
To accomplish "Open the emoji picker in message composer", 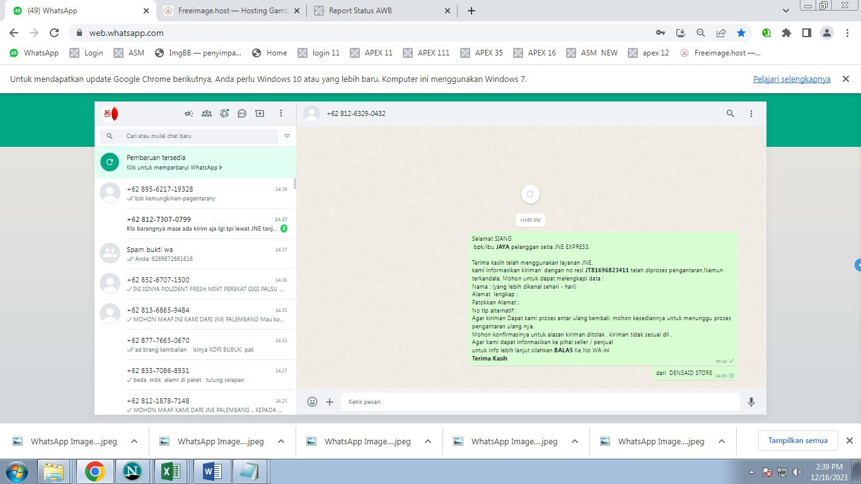I will (312, 401).
